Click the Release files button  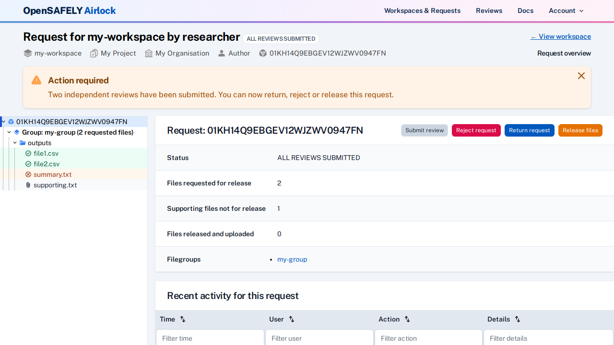tap(580, 130)
